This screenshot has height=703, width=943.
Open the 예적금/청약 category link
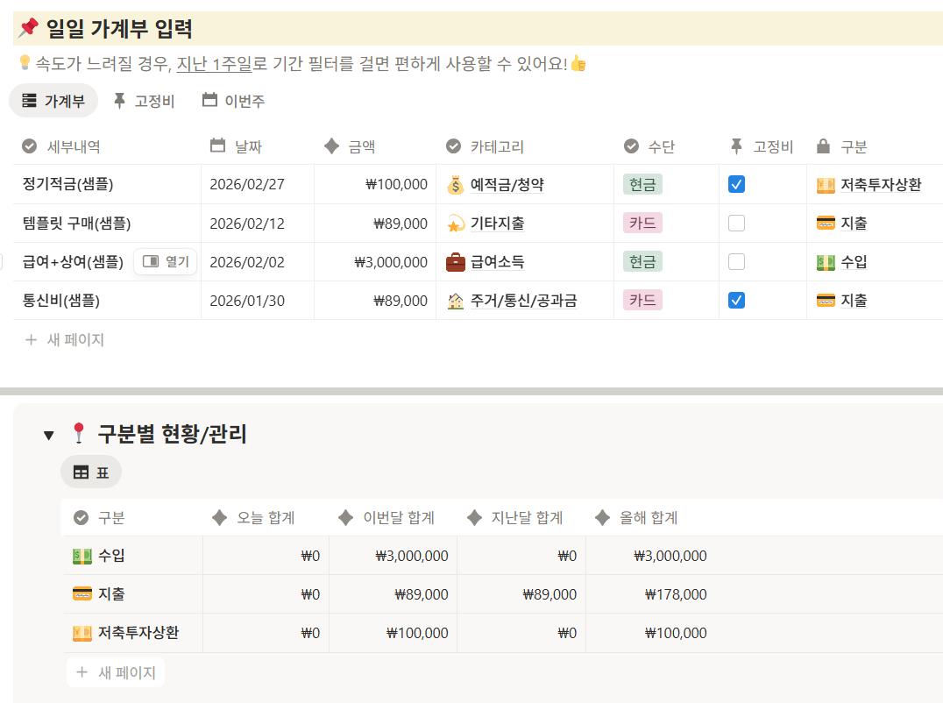pos(507,185)
